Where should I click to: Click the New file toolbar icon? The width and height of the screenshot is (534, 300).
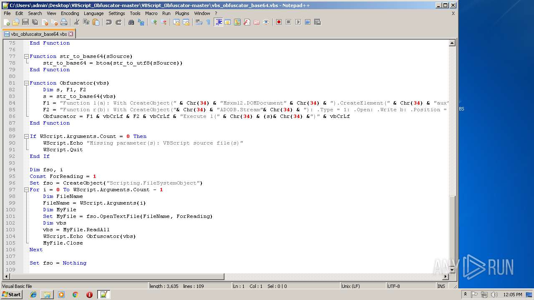[x=7, y=22]
